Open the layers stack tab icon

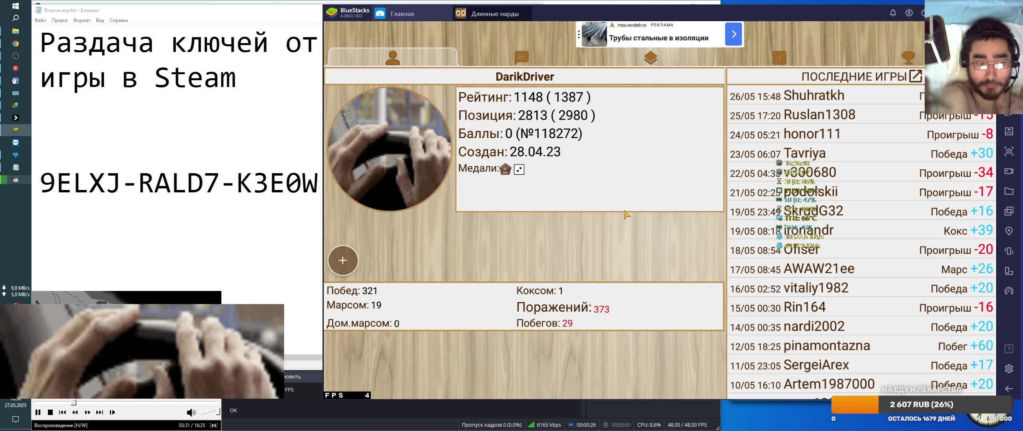click(x=651, y=58)
